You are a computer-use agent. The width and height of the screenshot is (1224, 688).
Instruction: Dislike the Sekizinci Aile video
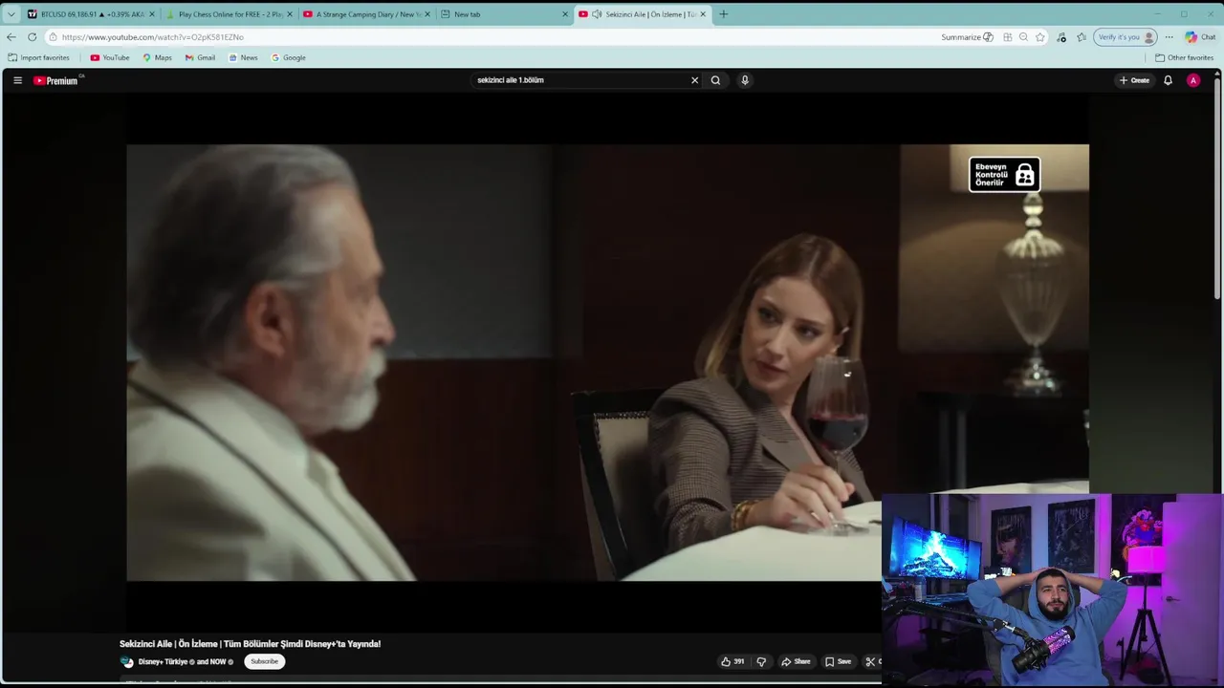point(761,661)
